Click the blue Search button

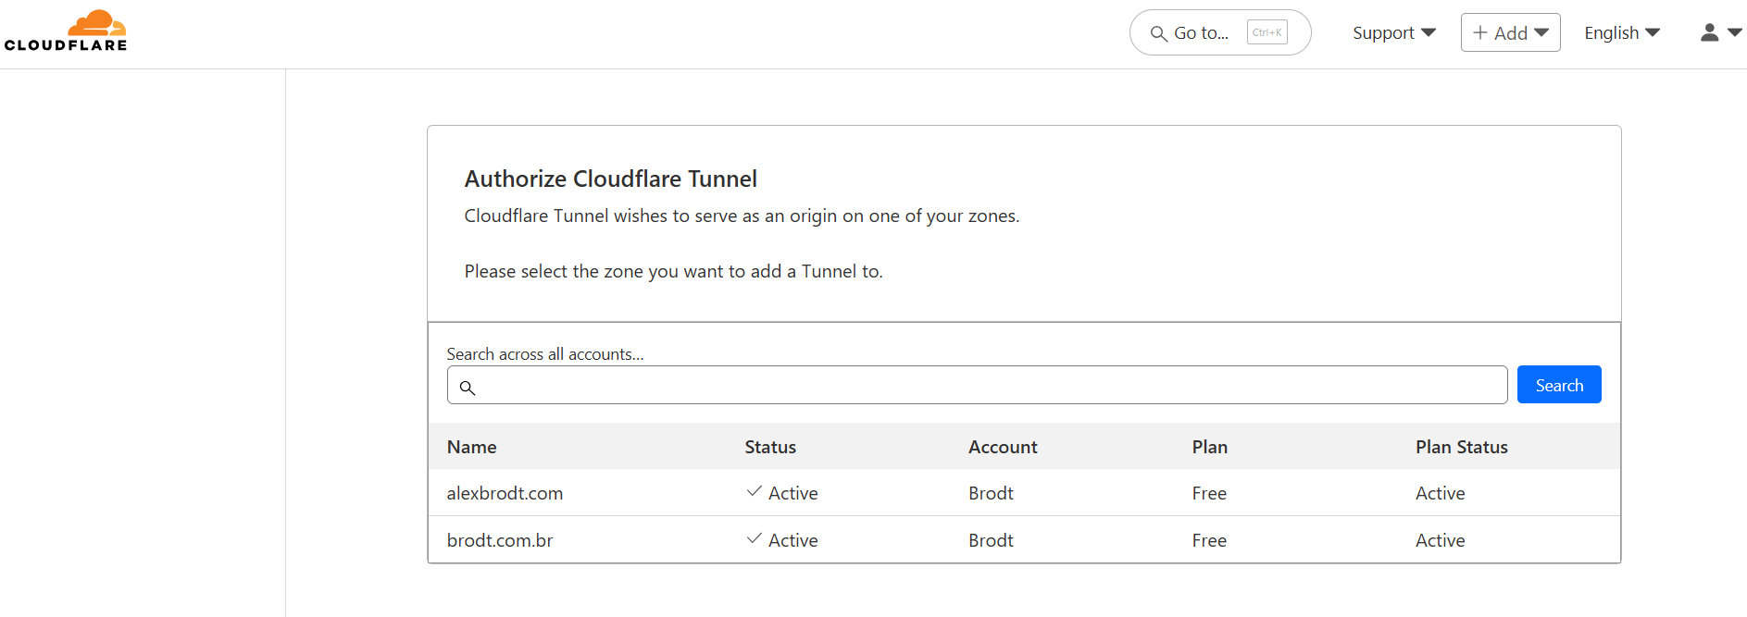pyautogui.click(x=1559, y=385)
